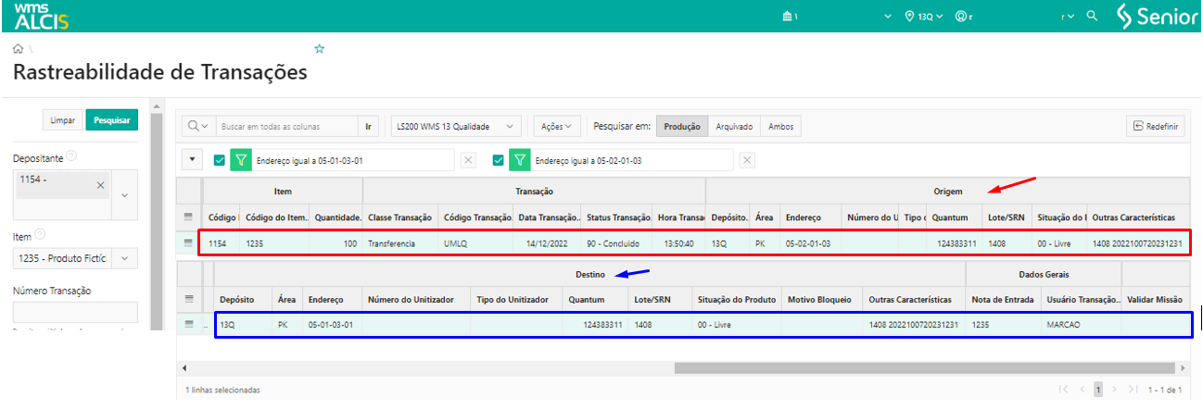This screenshot has width=1203, height=409.
Task: Click the 90 - Concluido status cell
Action: (x=619, y=242)
